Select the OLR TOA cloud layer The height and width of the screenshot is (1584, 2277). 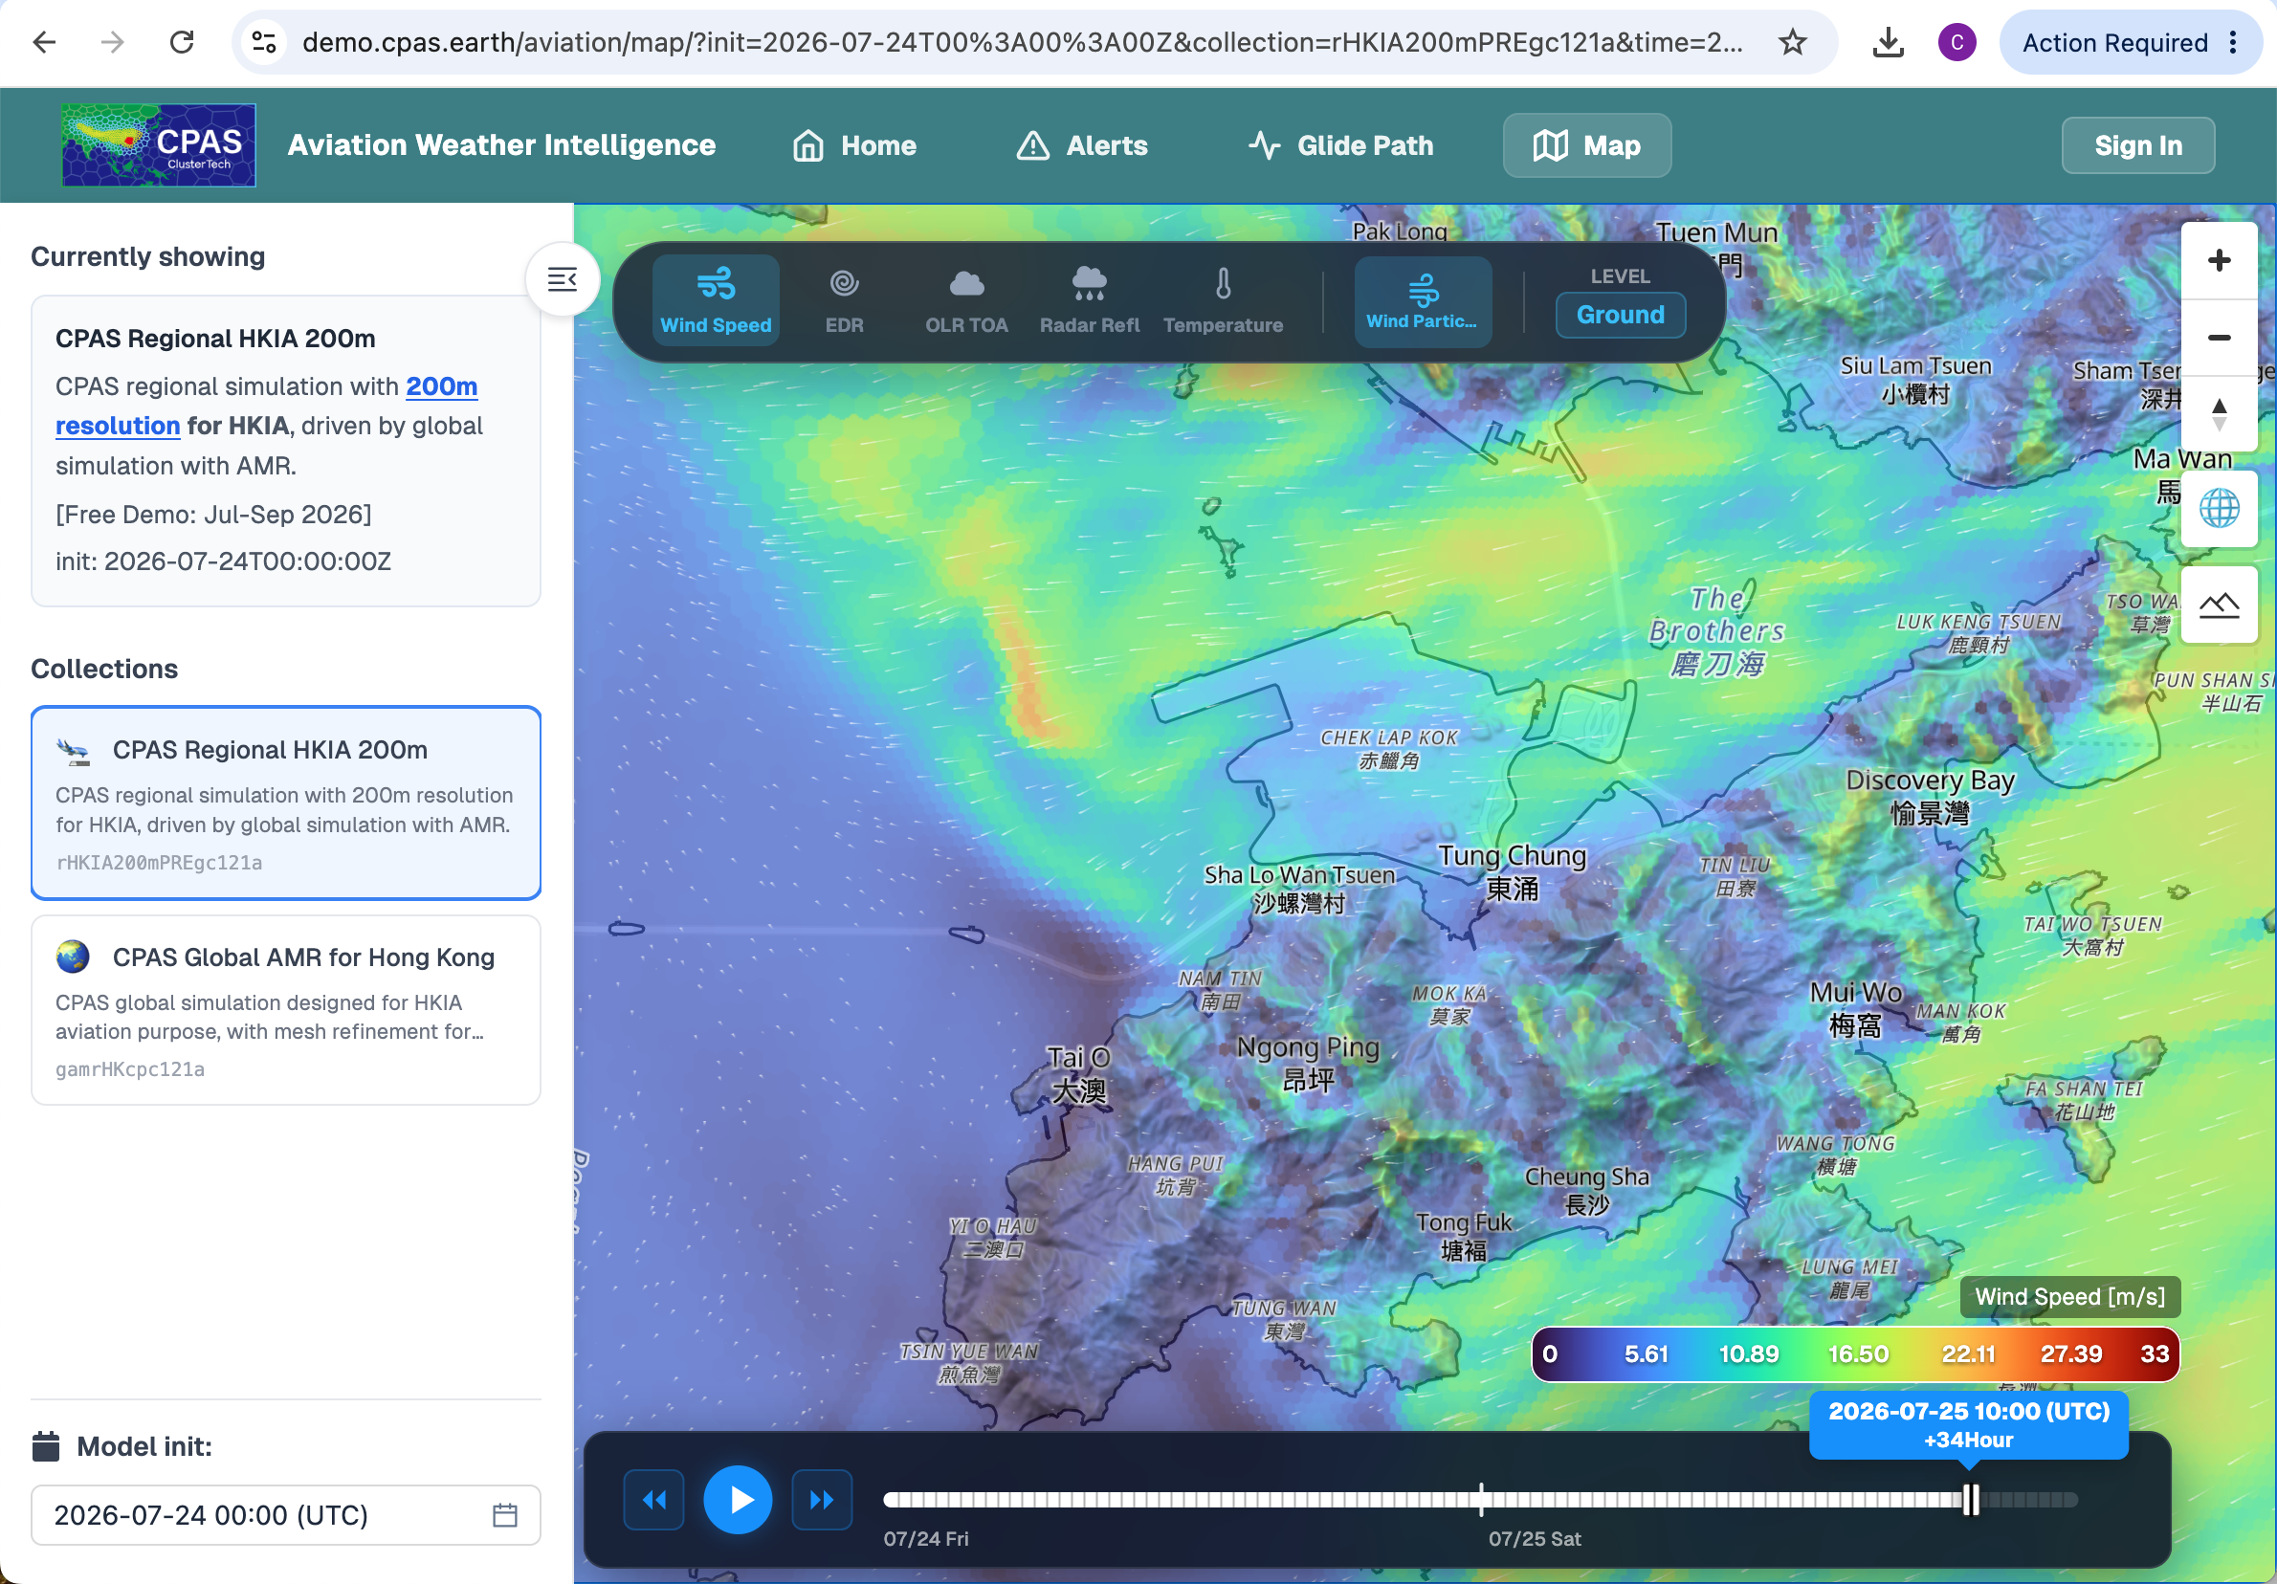966,300
